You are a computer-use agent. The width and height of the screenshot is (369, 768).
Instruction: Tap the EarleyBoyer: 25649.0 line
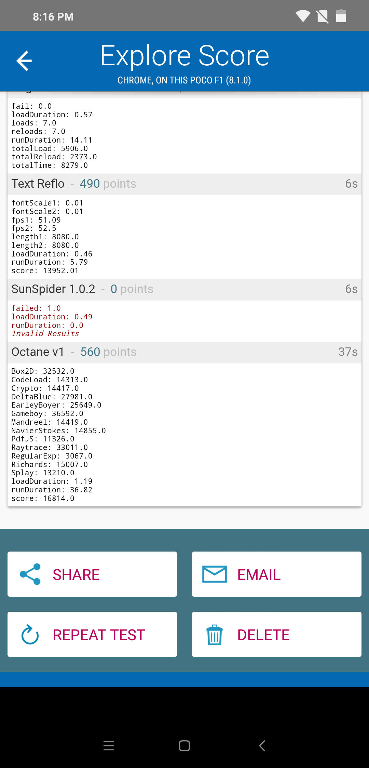pos(56,405)
